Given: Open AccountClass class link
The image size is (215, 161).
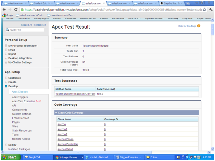Looking at the screenshot, I should click(x=65, y=139).
